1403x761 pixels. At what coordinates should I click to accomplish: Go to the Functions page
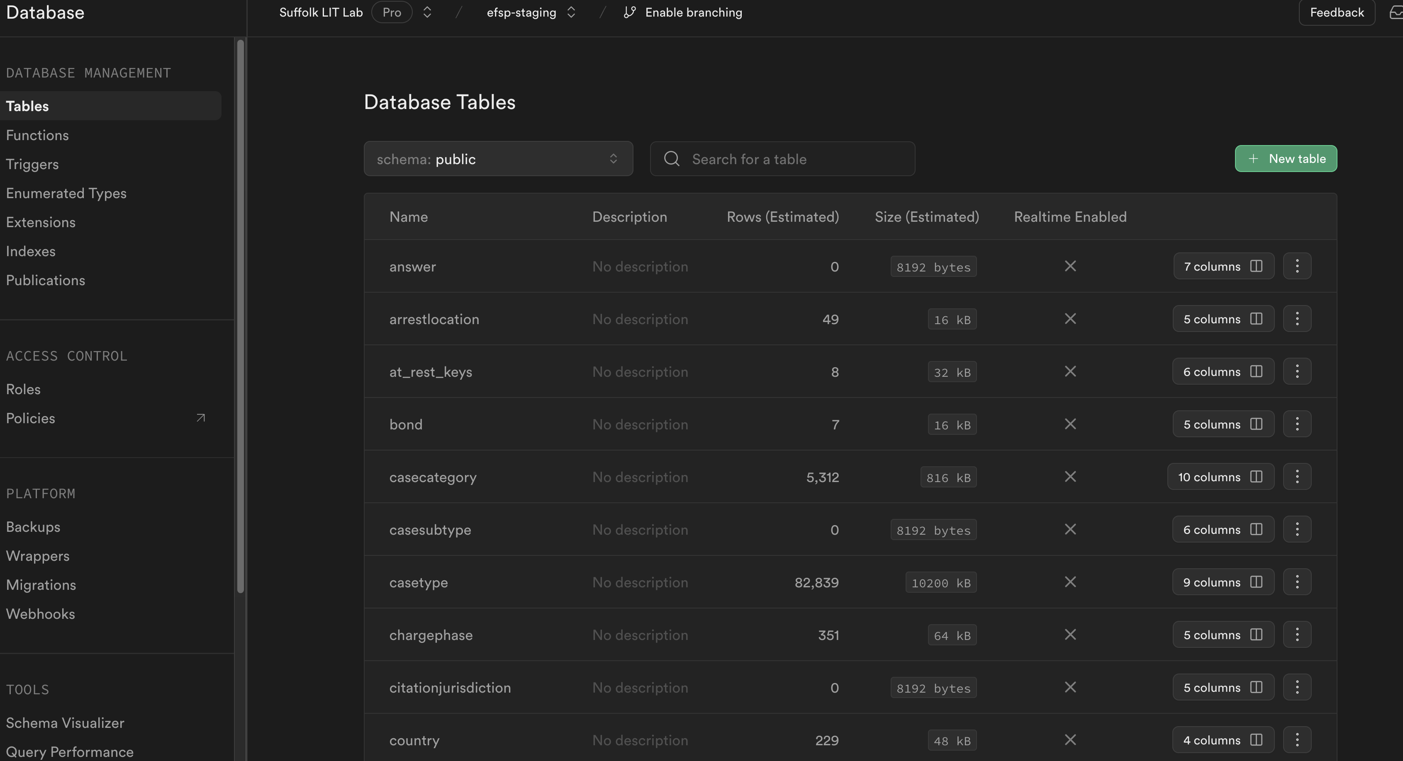[x=37, y=135]
